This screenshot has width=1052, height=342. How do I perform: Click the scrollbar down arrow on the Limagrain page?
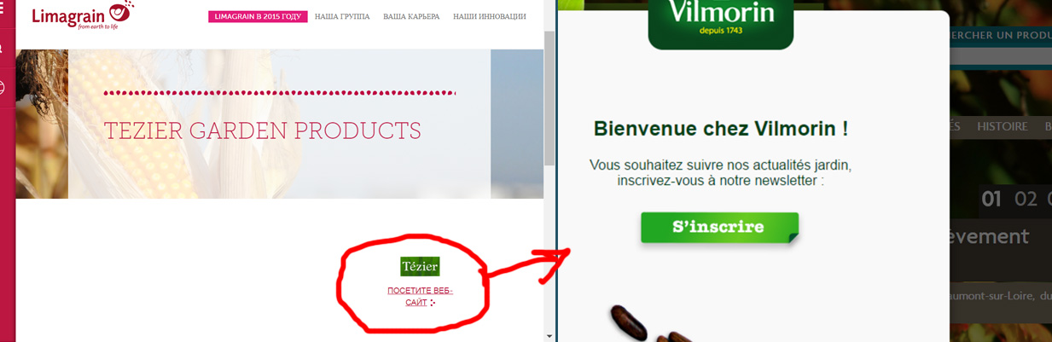[x=549, y=336]
